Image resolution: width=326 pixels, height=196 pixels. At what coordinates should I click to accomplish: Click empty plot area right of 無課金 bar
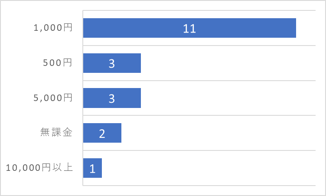218,133
